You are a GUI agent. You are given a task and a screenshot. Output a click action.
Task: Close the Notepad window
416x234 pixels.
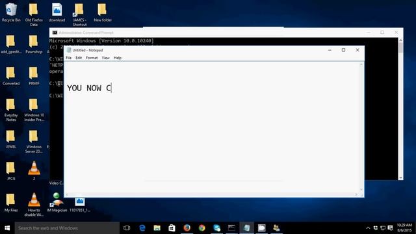[357, 50]
